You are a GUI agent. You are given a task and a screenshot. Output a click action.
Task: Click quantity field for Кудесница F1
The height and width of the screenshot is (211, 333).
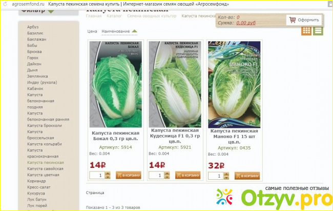coord(157,175)
